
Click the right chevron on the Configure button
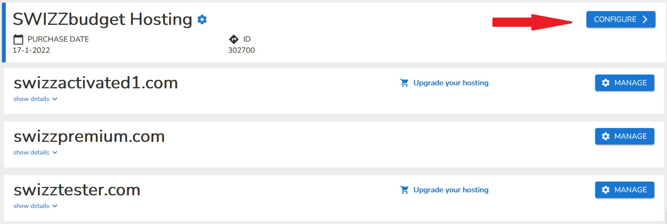tap(645, 19)
